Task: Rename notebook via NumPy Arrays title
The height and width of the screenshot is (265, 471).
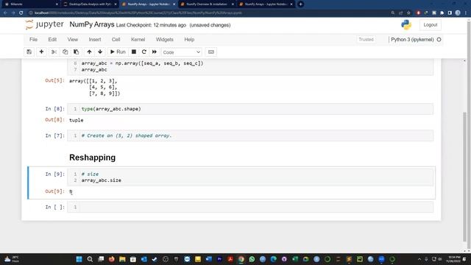Action: (x=91, y=24)
